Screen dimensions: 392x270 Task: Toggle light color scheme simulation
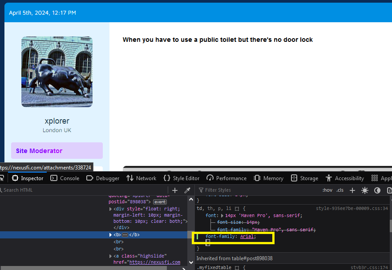(365, 190)
